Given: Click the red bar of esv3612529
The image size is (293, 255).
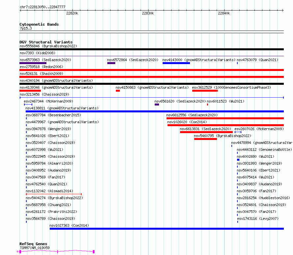Looking at the screenshot, I should tap(205, 91).
